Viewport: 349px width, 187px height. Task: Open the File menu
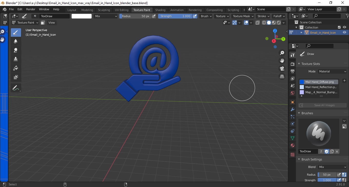tap(11, 9)
